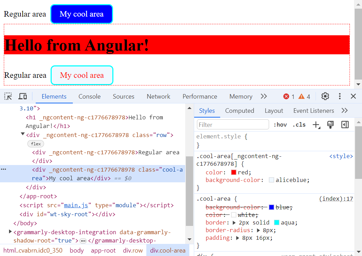This screenshot has height=256, width=362.
Task: Expand the border property shorthand arrow
Action: coord(235,222)
